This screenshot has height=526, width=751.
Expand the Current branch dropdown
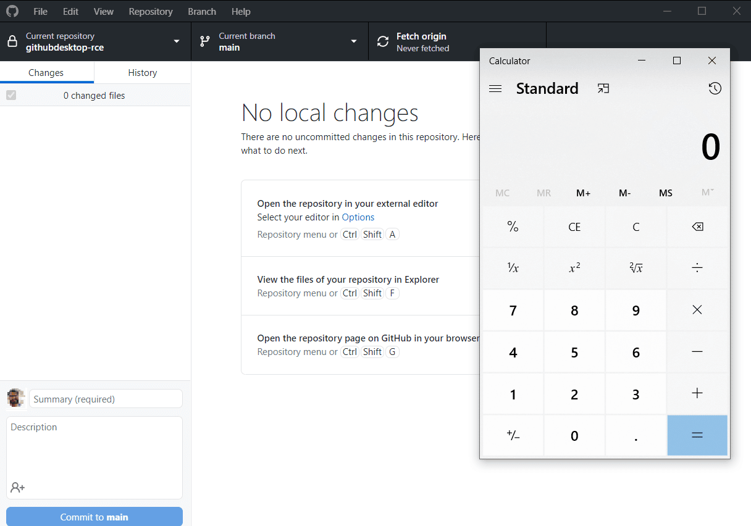tap(280, 41)
